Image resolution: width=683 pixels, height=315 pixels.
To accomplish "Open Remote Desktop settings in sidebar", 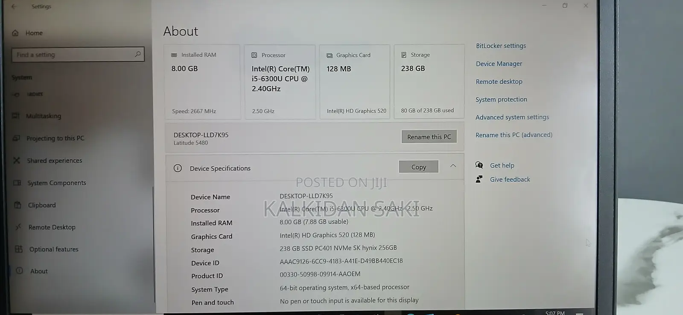I will pos(52,227).
